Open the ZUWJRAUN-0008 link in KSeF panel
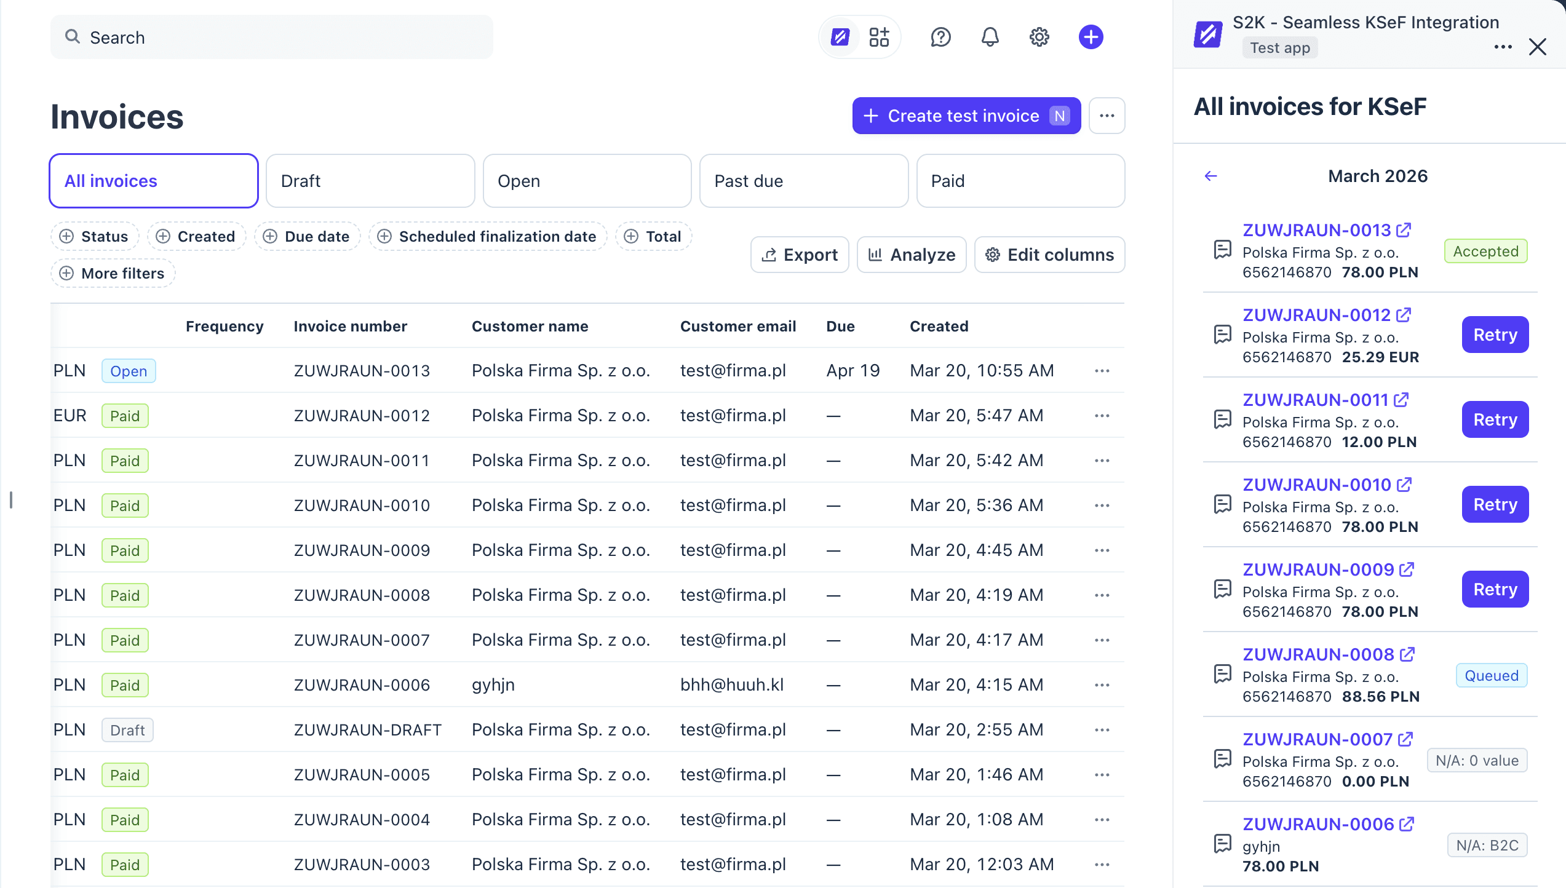1566x888 pixels. coord(1318,654)
